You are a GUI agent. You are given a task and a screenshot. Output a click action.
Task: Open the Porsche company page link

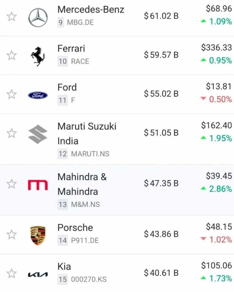click(x=75, y=228)
